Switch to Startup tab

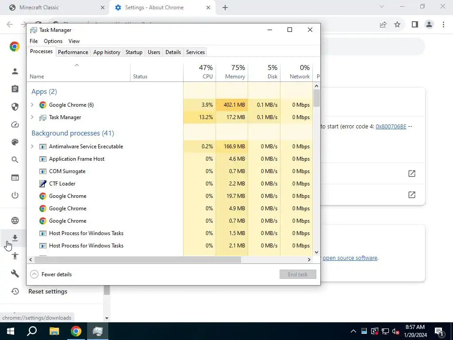pos(134,52)
